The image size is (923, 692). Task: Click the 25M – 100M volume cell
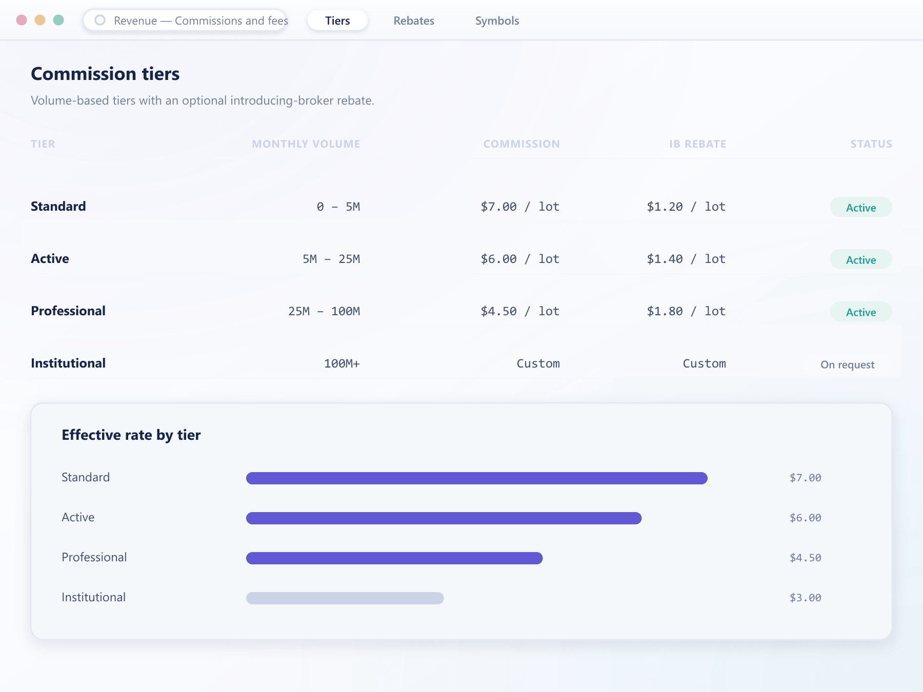pos(324,311)
